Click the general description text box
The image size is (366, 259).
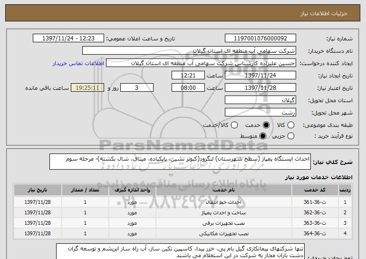coord(180,162)
